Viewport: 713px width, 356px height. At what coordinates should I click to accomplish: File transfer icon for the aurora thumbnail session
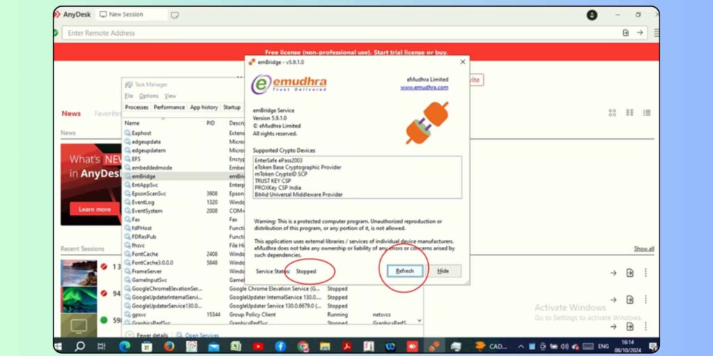pyautogui.click(x=629, y=300)
